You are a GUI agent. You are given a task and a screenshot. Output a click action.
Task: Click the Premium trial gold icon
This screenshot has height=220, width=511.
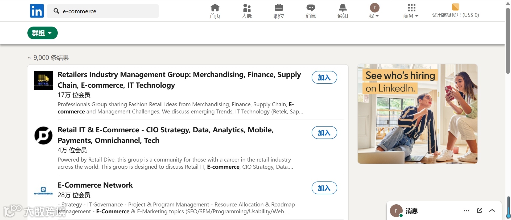coord(455,7)
